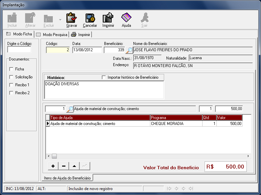Click the magnifier beside the aid type code

tap(70, 109)
